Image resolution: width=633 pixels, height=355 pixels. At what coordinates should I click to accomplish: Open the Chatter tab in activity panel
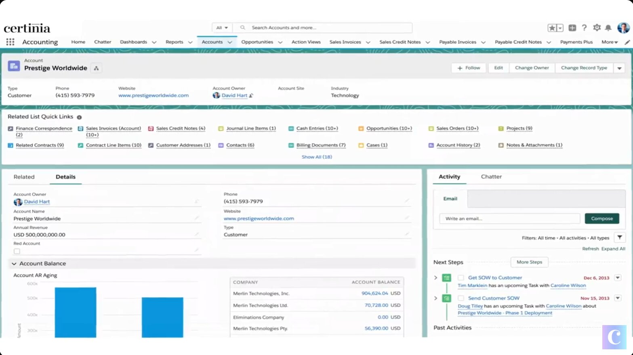pos(491,177)
